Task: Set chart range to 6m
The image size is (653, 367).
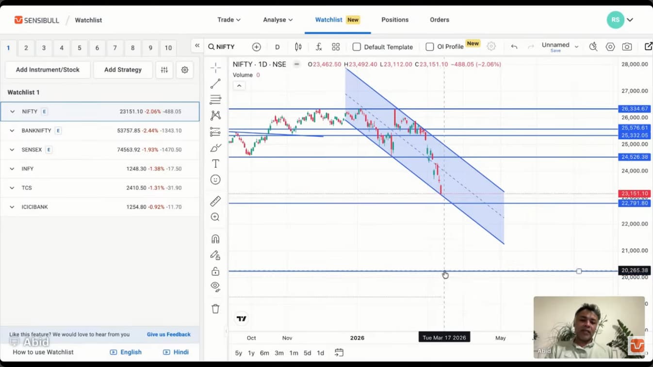Action: click(264, 353)
